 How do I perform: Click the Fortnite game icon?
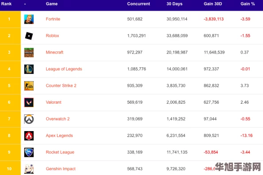pyautogui.click(x=29, y=19)
